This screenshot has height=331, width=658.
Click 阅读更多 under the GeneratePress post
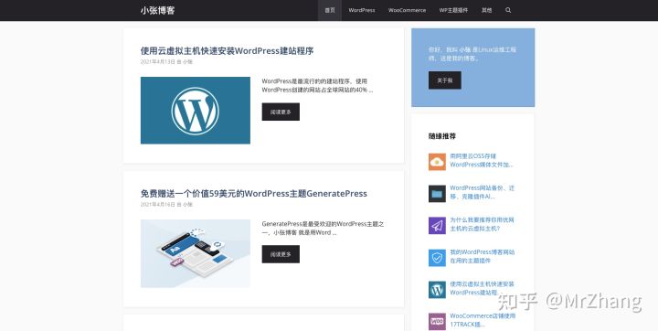point(281,254)
